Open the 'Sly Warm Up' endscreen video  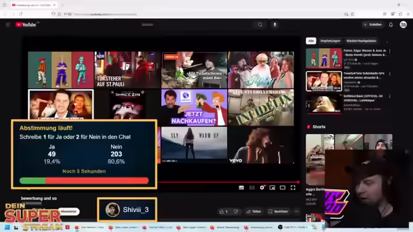click(x=194, y=145)
